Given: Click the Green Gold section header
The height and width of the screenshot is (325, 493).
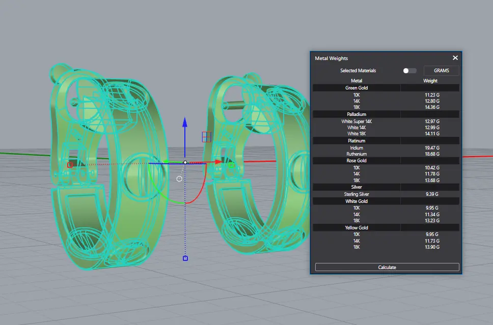Looking at the screenshot, I should pos(357,88).
